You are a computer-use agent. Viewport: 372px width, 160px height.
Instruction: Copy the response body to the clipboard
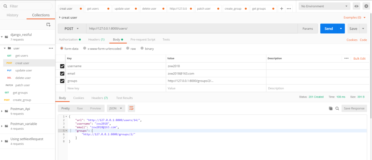[x=331, y=108]
